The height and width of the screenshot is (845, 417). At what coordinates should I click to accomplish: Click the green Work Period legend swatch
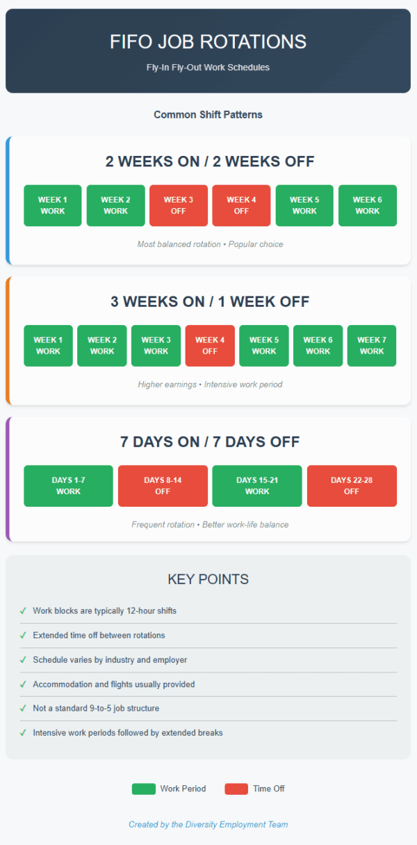click(143, 789)
